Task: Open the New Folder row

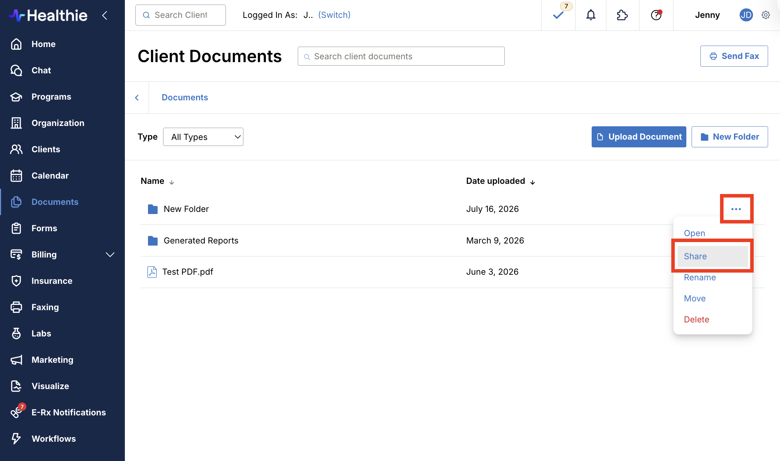Action: click(x=186, y=209)
